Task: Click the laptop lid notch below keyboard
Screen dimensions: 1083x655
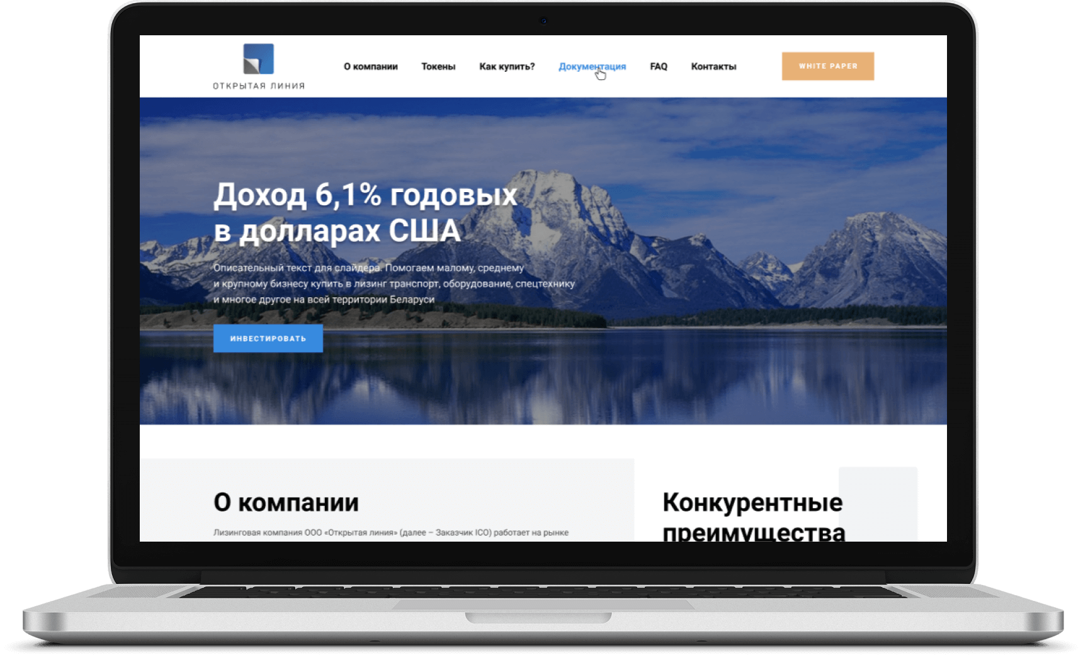Action: click(538, 617)
